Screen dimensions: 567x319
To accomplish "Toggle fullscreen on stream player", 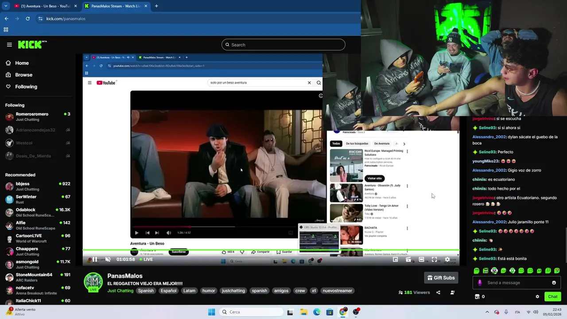I will [x=434, y=260].
